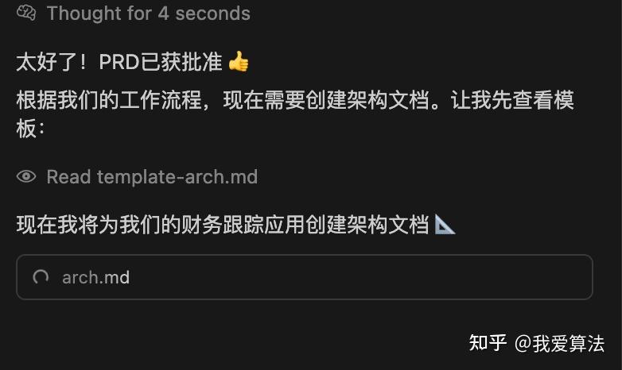The height and width of the screenshot is (370, 622).
Task: Open the arch.md file card
Action: click(305, 277)
